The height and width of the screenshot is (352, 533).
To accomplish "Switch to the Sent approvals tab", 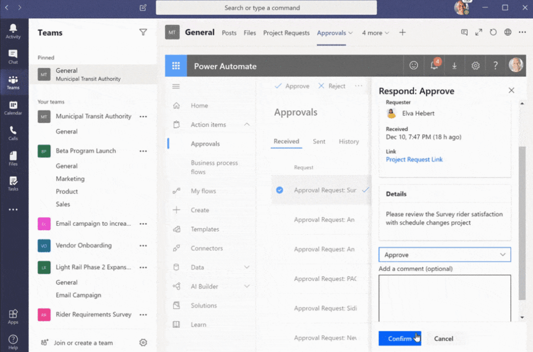I will (319, 141).
